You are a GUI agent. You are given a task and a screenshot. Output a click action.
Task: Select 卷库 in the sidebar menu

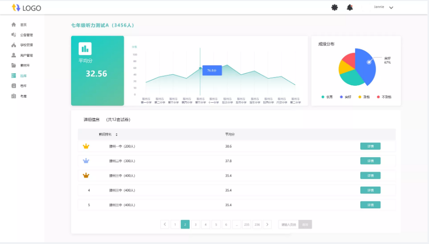click(23, 86)
